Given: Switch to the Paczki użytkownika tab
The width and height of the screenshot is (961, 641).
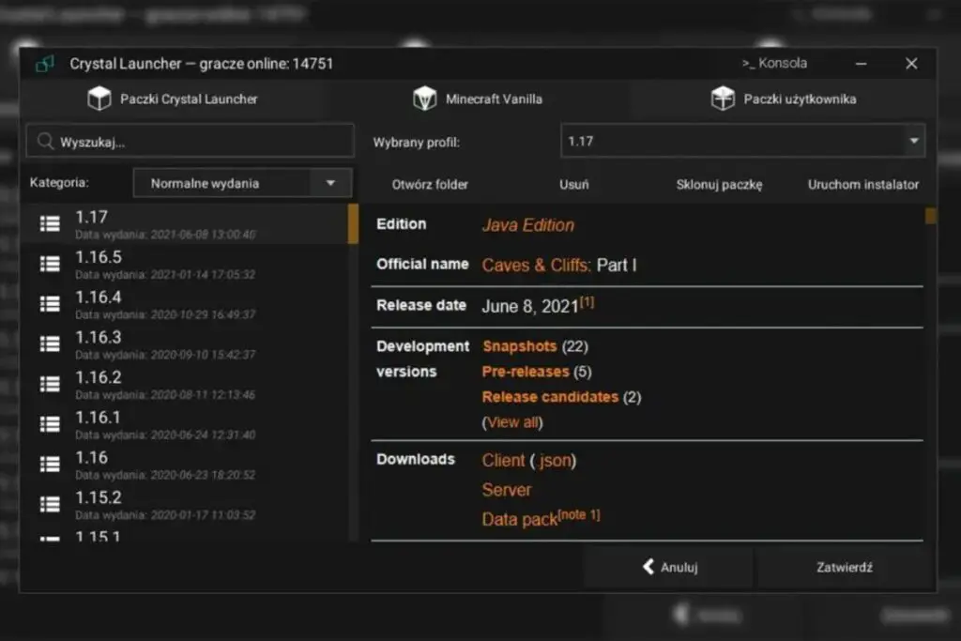Looking at the screenshot, I should click(x=784, y=99).
